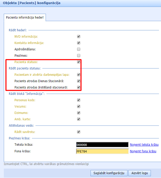Image resolution: width=161 pixels, height=178 pixels.
Task: Click the yellow Fona krāsa FFE784 field
Action: pyautogui.click(x=102, y=151)
